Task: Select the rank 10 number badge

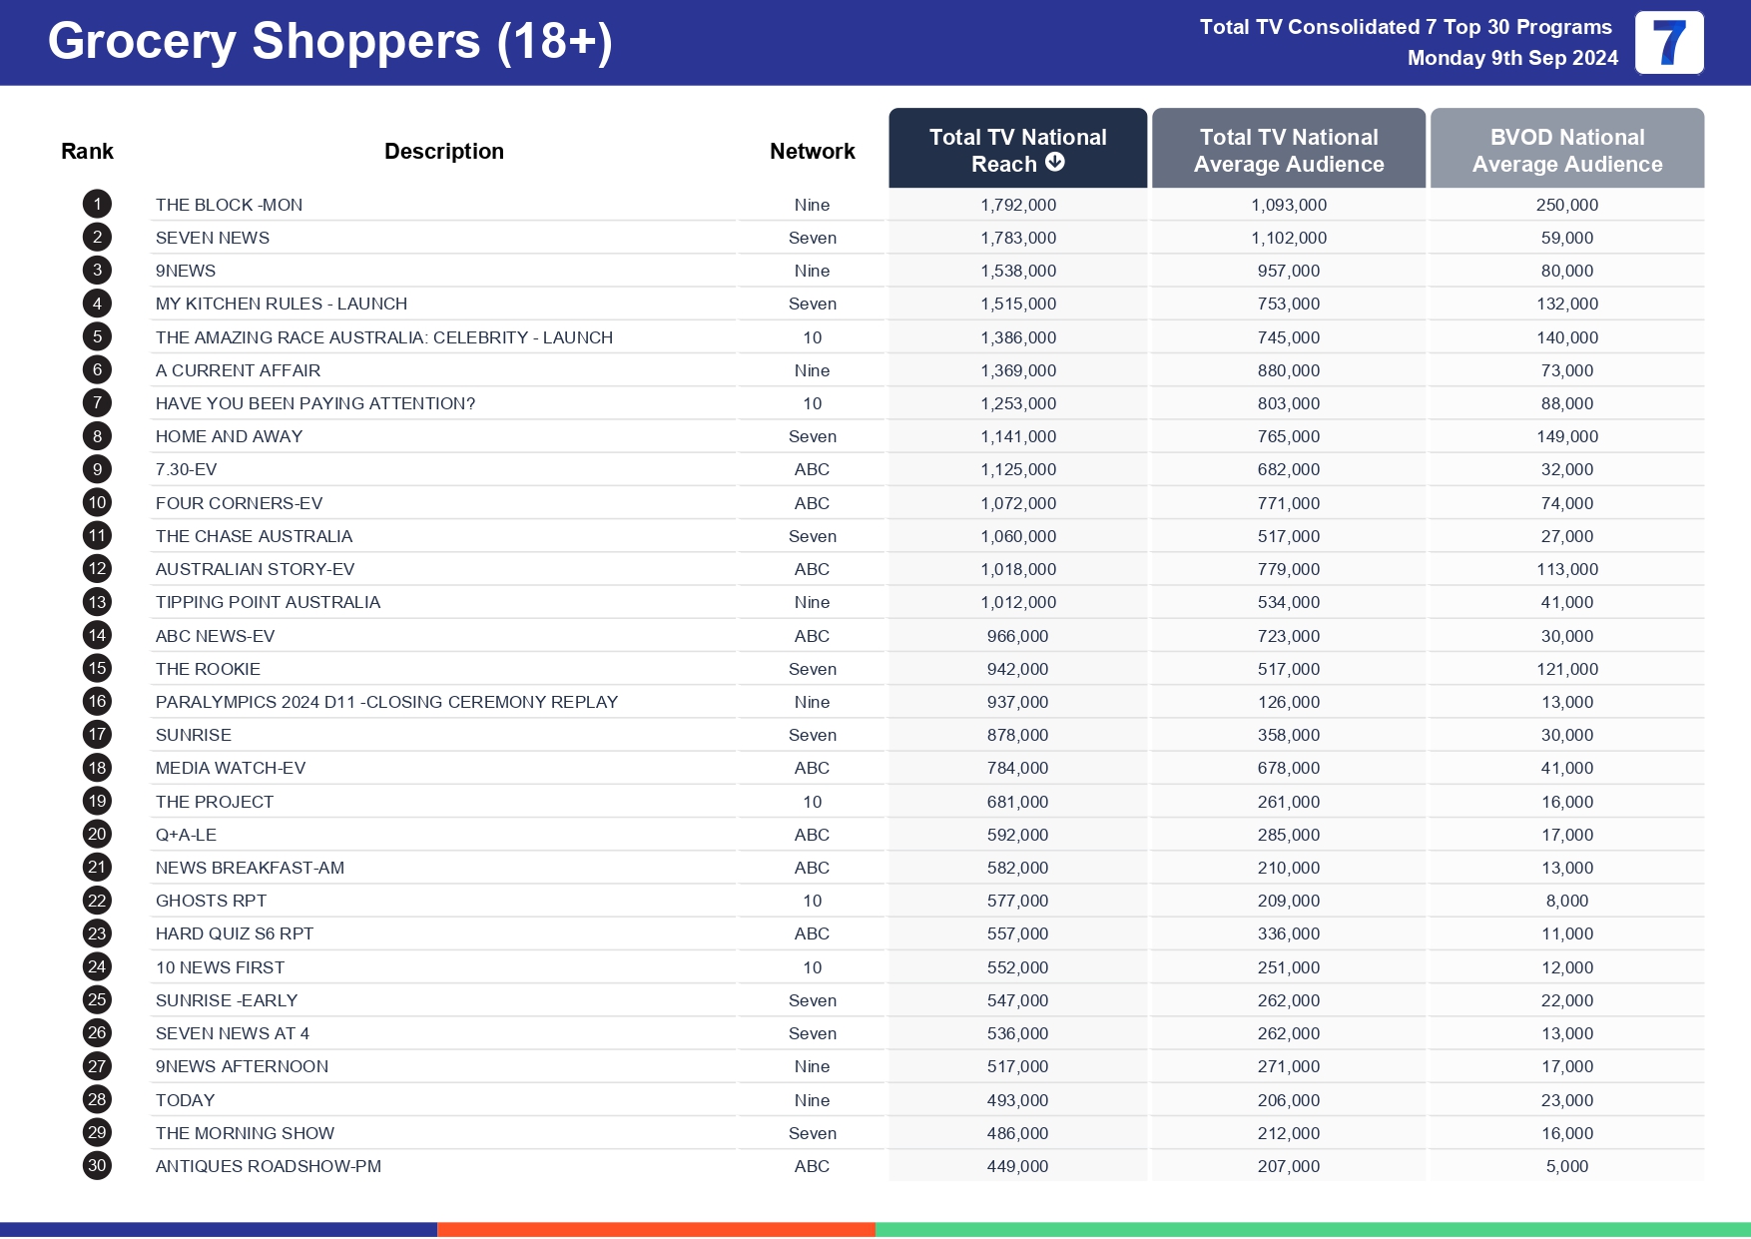Action: coord(97,503)
